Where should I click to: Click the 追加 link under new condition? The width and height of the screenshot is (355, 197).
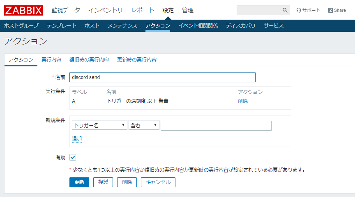[x=77, y=138]
